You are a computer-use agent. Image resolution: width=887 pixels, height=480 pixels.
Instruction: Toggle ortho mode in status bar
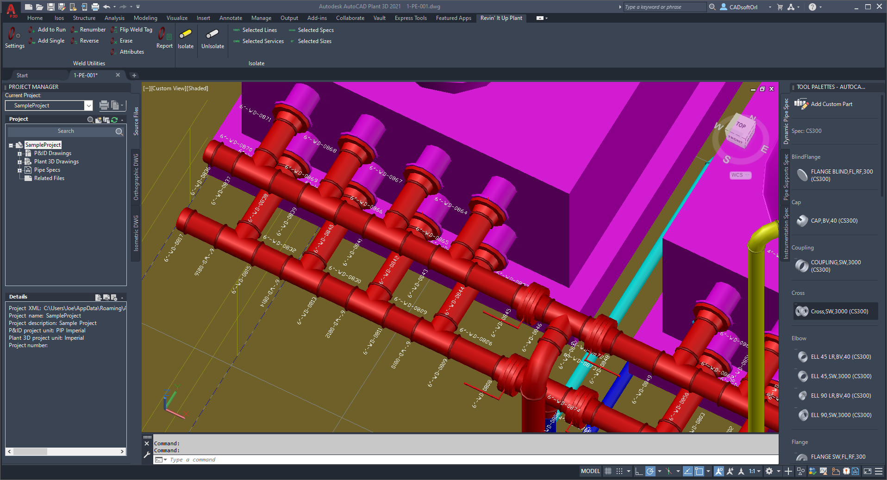click(x=639, y=471)
